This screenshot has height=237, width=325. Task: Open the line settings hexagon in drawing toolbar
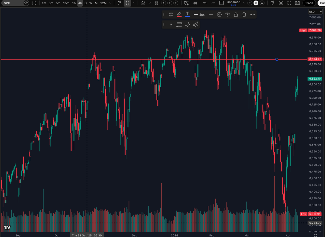(x=219, y=15)
